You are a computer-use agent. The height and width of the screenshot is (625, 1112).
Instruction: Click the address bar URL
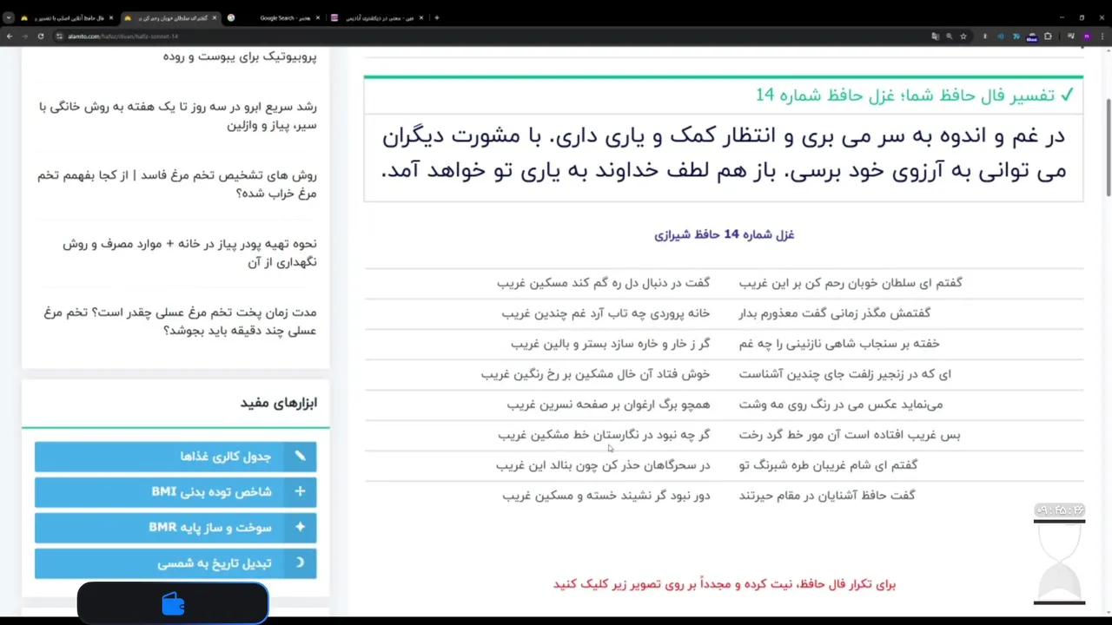click(122, 36)
